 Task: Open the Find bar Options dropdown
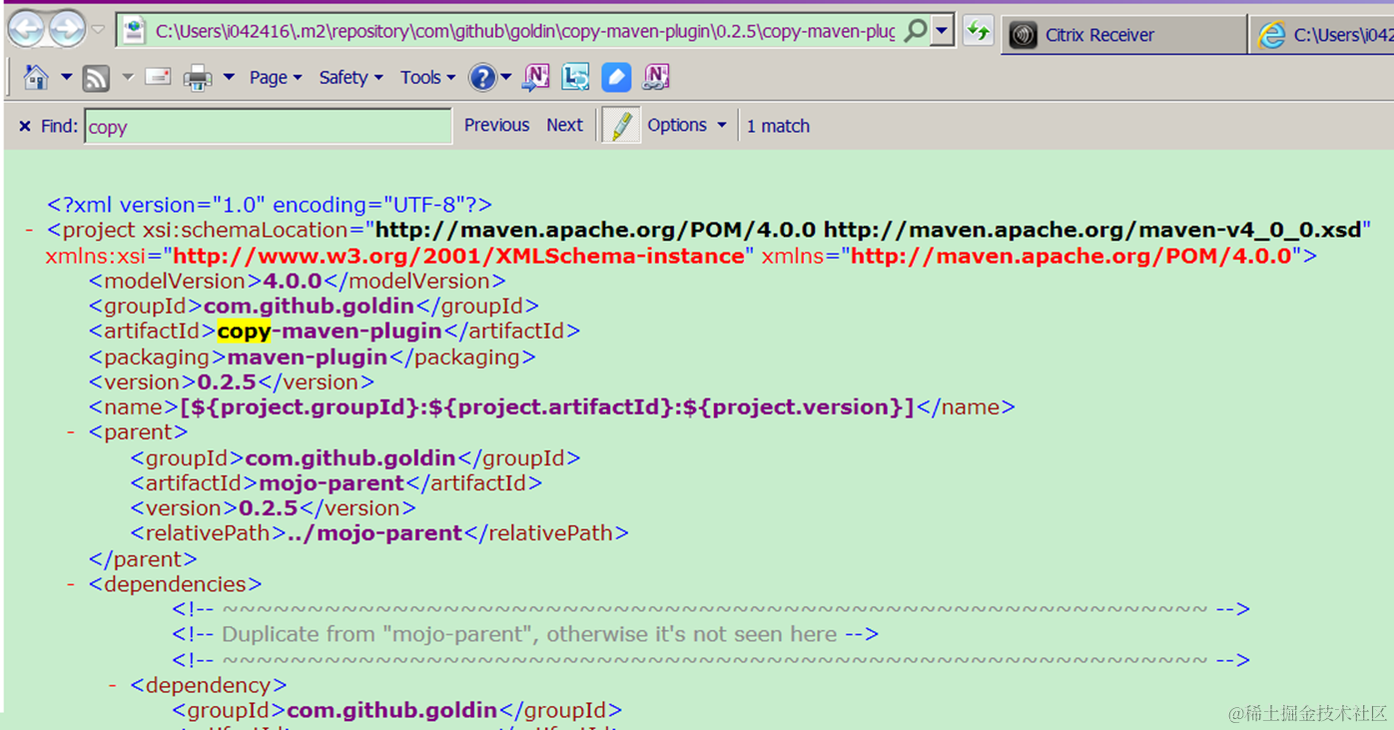pyautogui.click(x=687, y=125)
